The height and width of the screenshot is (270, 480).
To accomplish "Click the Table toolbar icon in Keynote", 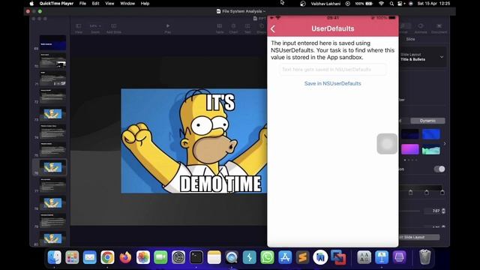I will coord(220,28).
